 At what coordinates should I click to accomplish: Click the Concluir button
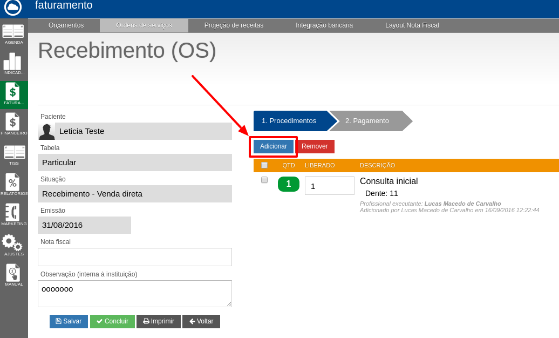point(112,321)
